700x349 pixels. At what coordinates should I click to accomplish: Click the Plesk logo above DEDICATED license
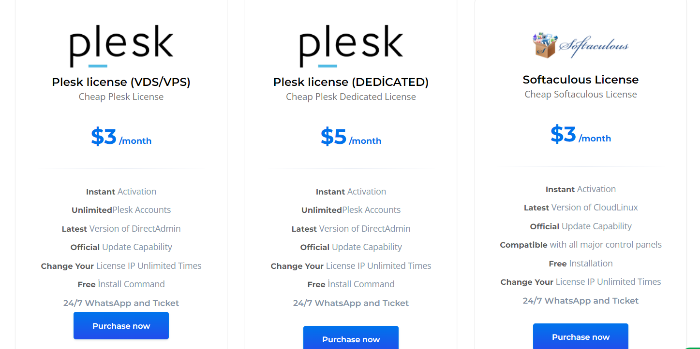[x=351, y=46]
